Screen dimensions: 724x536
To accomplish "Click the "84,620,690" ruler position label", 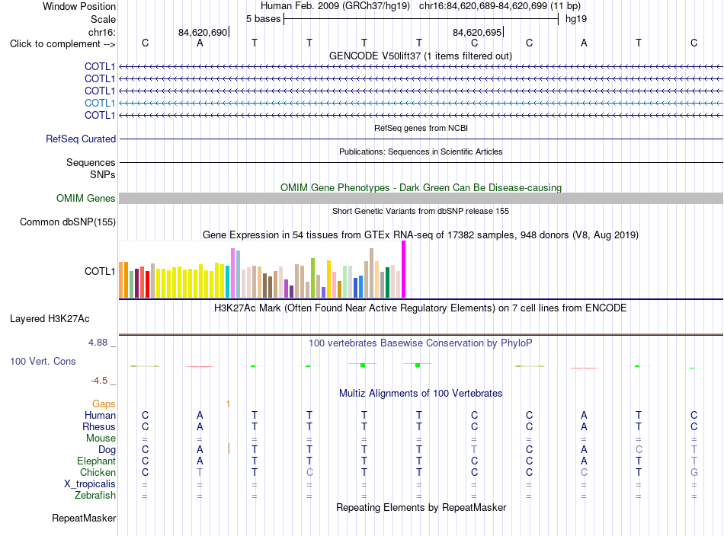I will tap(203, 32).
